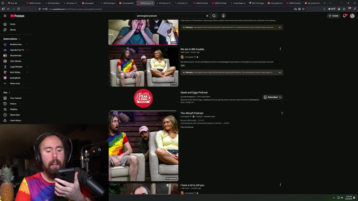Start voice search with the microphone
Image resolution: width=358 pixels, height=201 pixels.
[x=223, y=16]
